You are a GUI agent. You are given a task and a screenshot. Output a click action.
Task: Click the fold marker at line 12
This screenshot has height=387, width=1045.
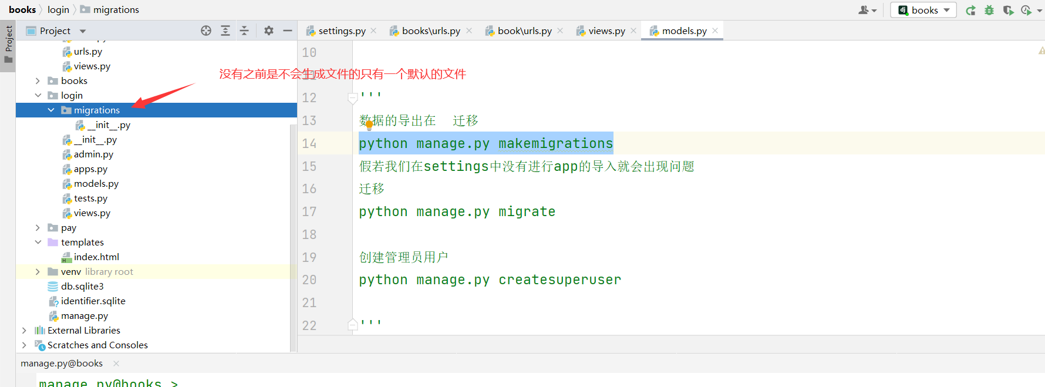click(353, 98)
